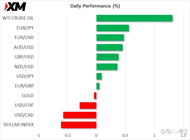Select the small red GOLD bar
Screen dimensions: 190x140
(95, 96)
